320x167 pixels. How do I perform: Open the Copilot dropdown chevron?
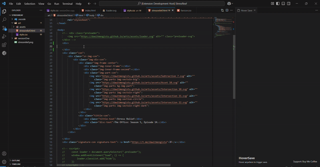pyautogui.click(x=232, y=4)
